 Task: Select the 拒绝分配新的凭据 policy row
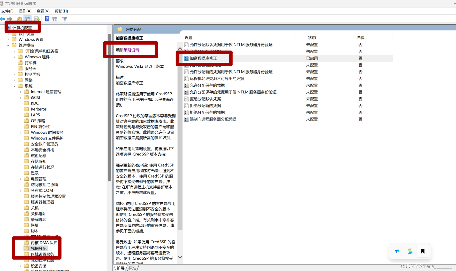288,106
